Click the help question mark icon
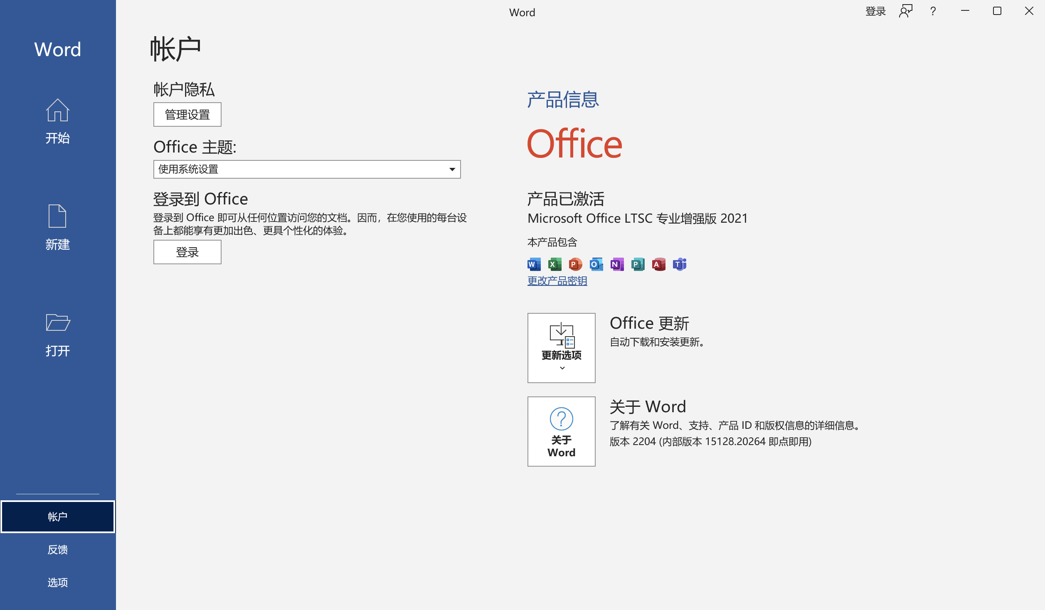1045x610 pixels. [933, 11]
